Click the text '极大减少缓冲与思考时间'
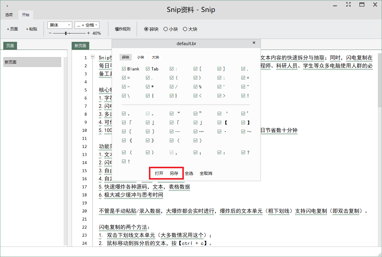 point(134,195)
